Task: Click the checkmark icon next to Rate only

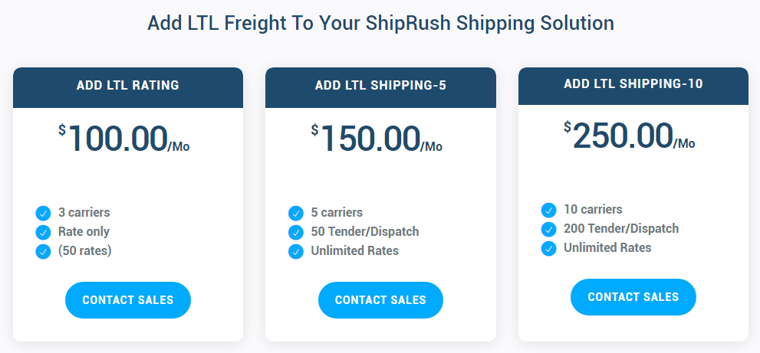Action: tap(43, 233)
